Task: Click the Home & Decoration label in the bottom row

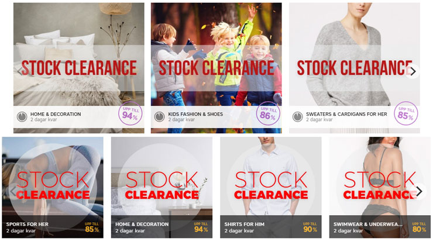Action: [x=142, y=224]
